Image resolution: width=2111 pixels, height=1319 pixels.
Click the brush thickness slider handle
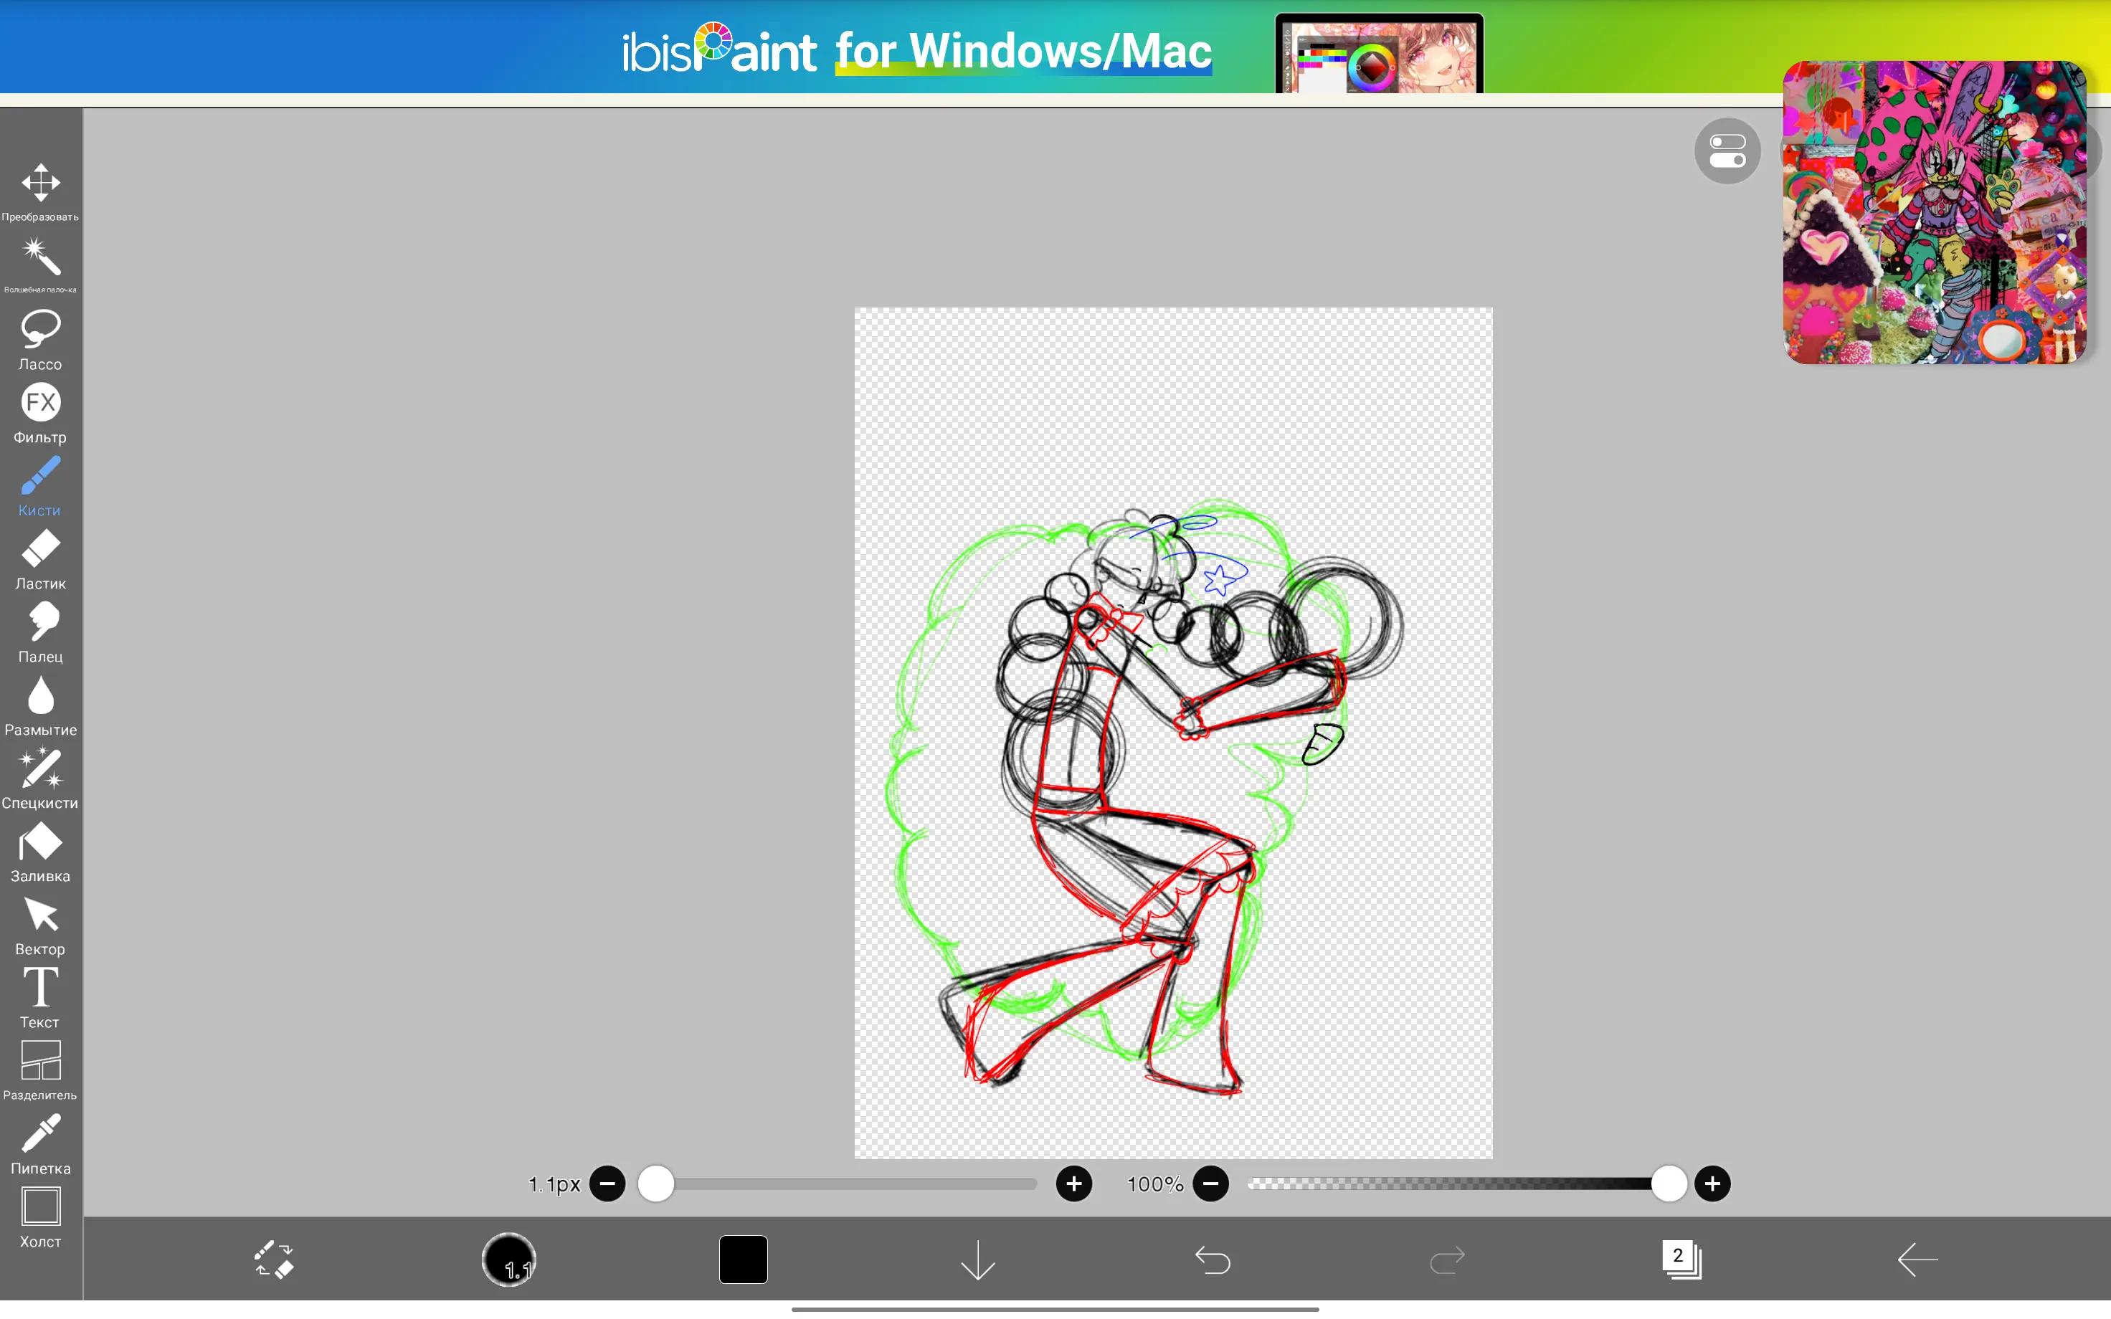[656, 1184]
